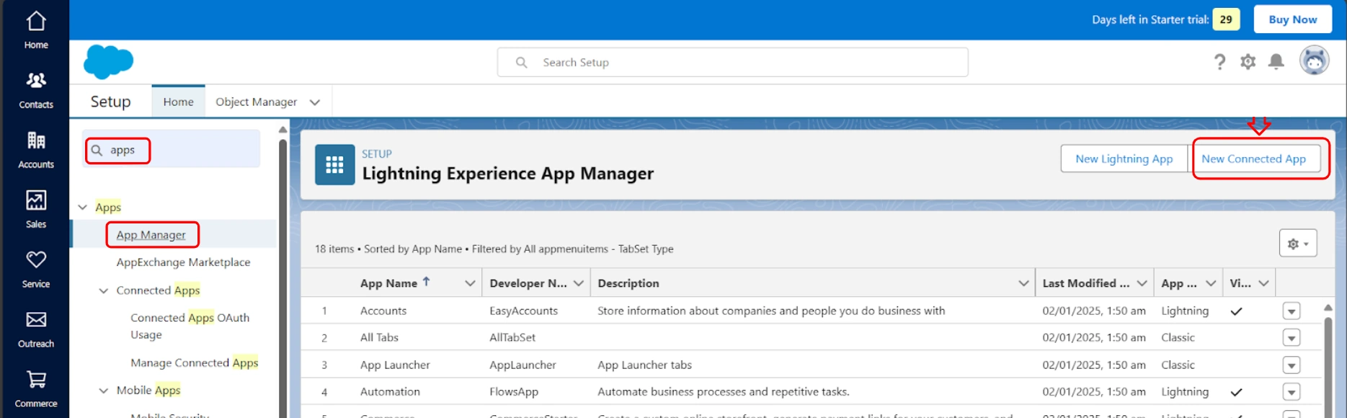Image resolution: width=1347 pixels, height=418 pixels.
Task: Open the Object Manager tab dropdown arrow
Action: 315,102
